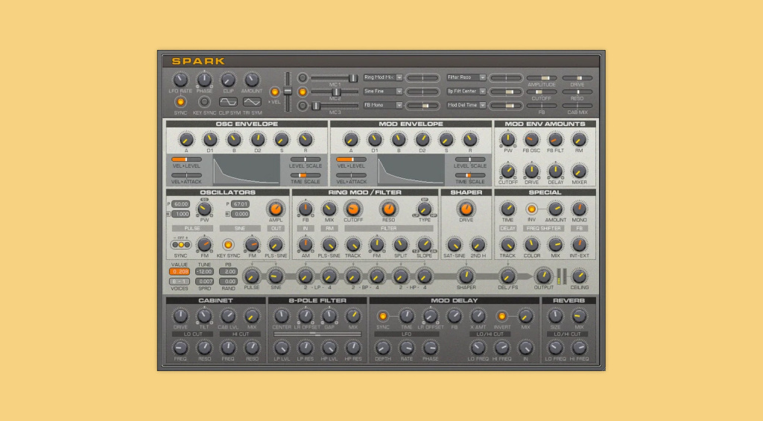Toggle the LFO KEY SYNC button

point(204,102)
